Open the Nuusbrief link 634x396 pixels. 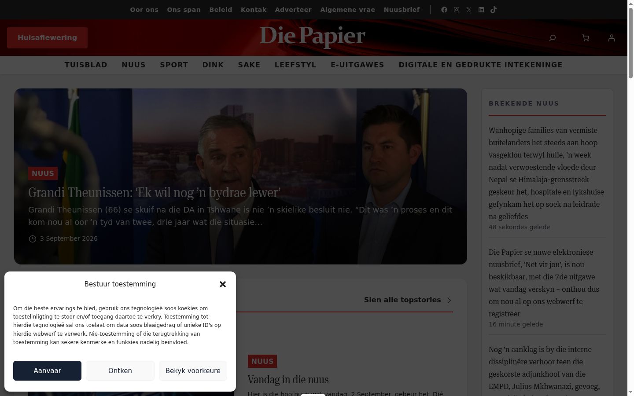tap(402, 10)
